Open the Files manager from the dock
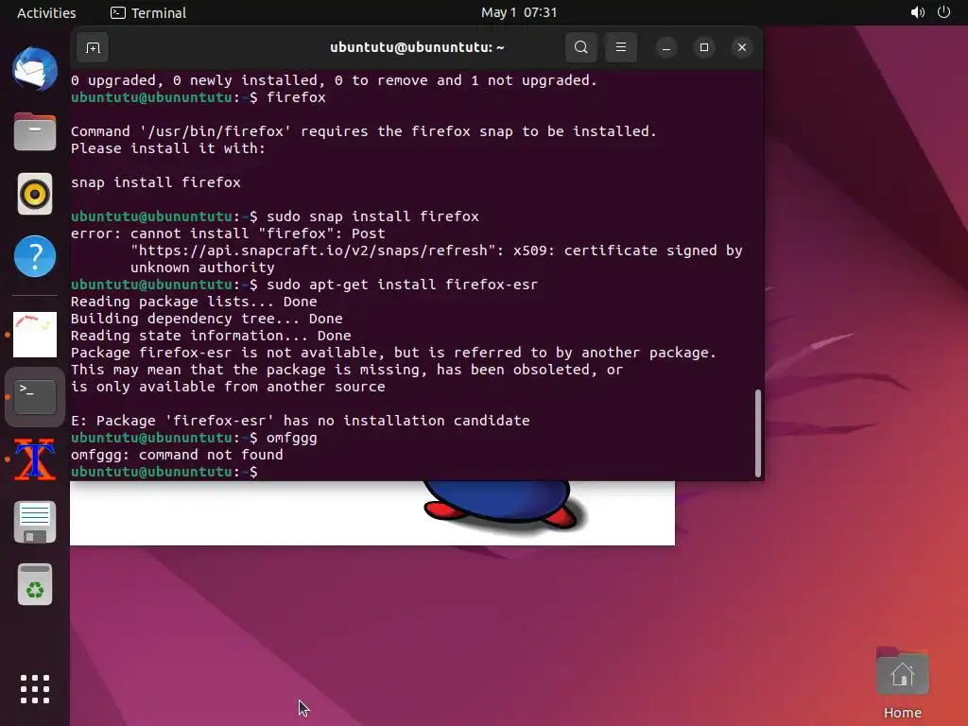968x726 pixels. point(35,131)
